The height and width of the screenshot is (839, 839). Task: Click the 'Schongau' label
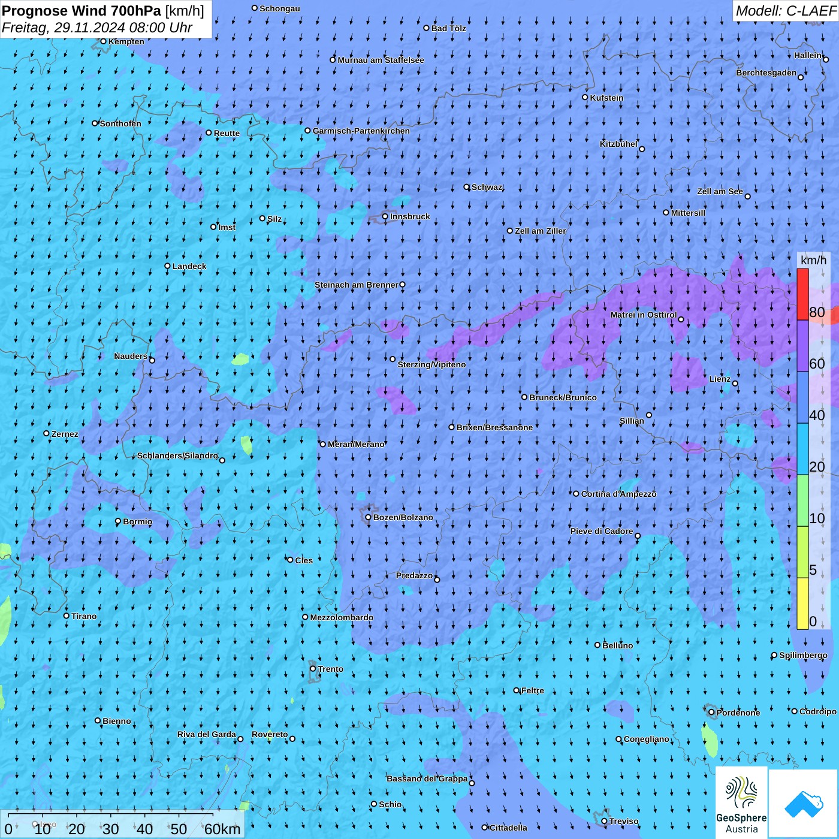tap(280, 8)
